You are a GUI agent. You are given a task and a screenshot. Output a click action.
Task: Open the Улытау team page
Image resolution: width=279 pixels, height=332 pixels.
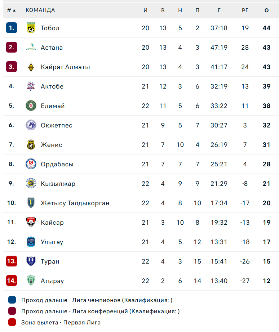52,242
